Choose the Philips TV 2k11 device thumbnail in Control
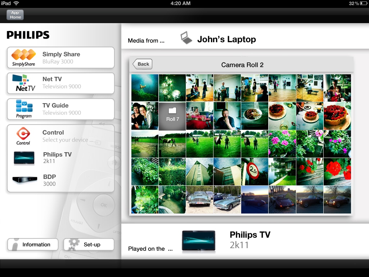 coord(24,158)
